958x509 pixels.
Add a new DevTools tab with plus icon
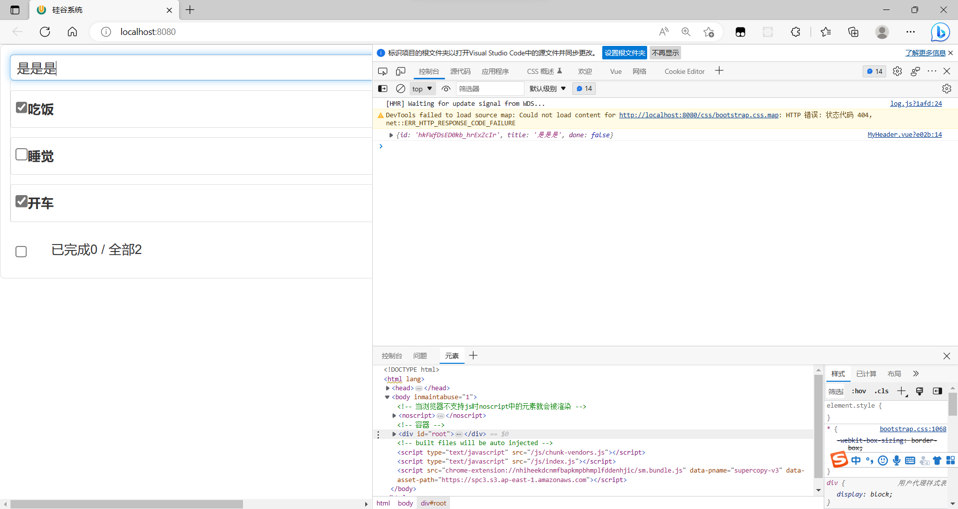(x=719, y=71)
